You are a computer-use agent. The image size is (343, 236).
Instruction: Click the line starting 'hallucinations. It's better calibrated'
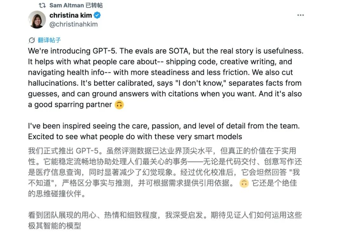click(x=165, y=83)
